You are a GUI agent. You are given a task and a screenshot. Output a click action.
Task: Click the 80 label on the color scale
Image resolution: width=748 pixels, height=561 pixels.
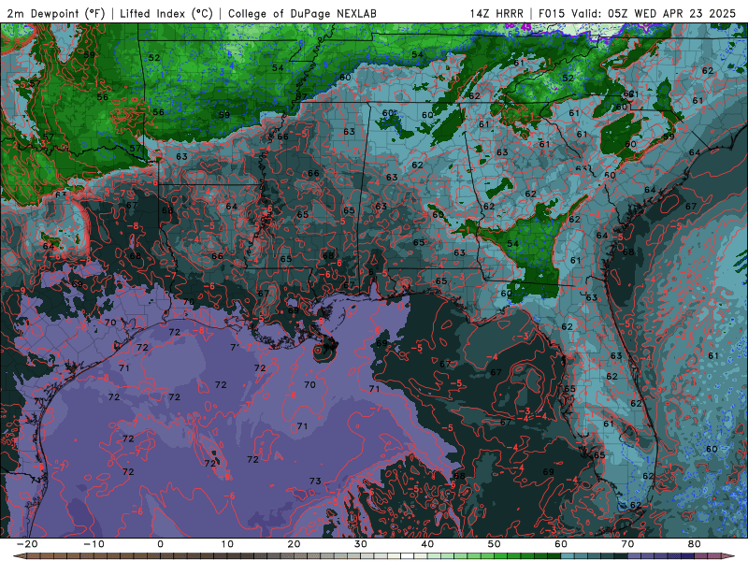pos(695,544)
